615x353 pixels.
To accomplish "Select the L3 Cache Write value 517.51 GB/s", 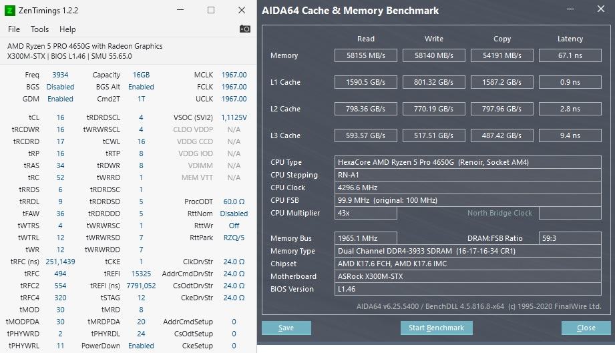I will tap(434, 135).
